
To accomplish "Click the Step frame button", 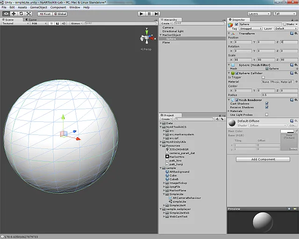I will click(x=157, y=14).
